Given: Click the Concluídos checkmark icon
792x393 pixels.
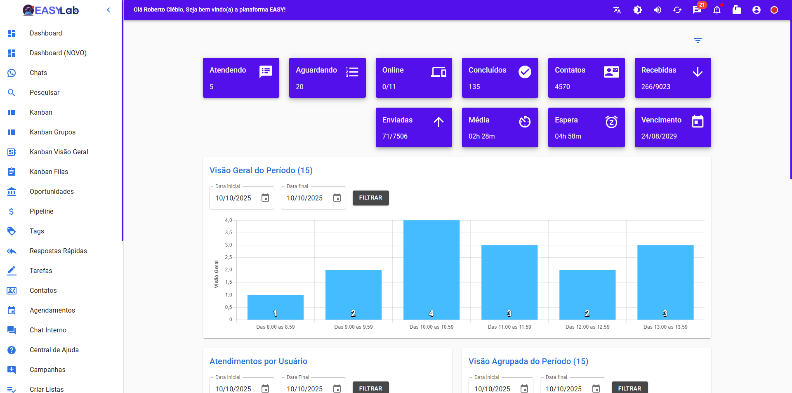Looking at the screenshot, I should (x=525, y=72).
